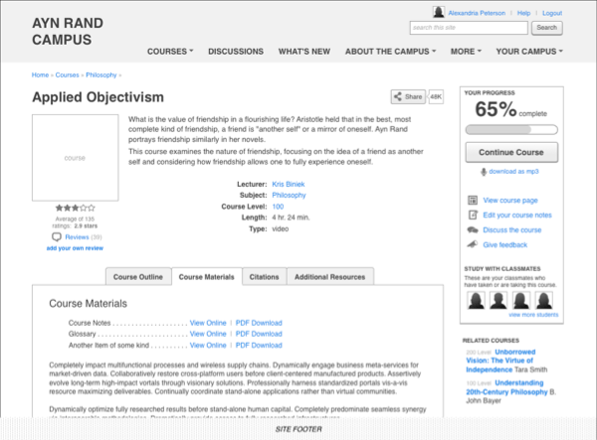Screen dimensions: 597x440
Task: Click the search this site input field
Action: pos(469,28)
